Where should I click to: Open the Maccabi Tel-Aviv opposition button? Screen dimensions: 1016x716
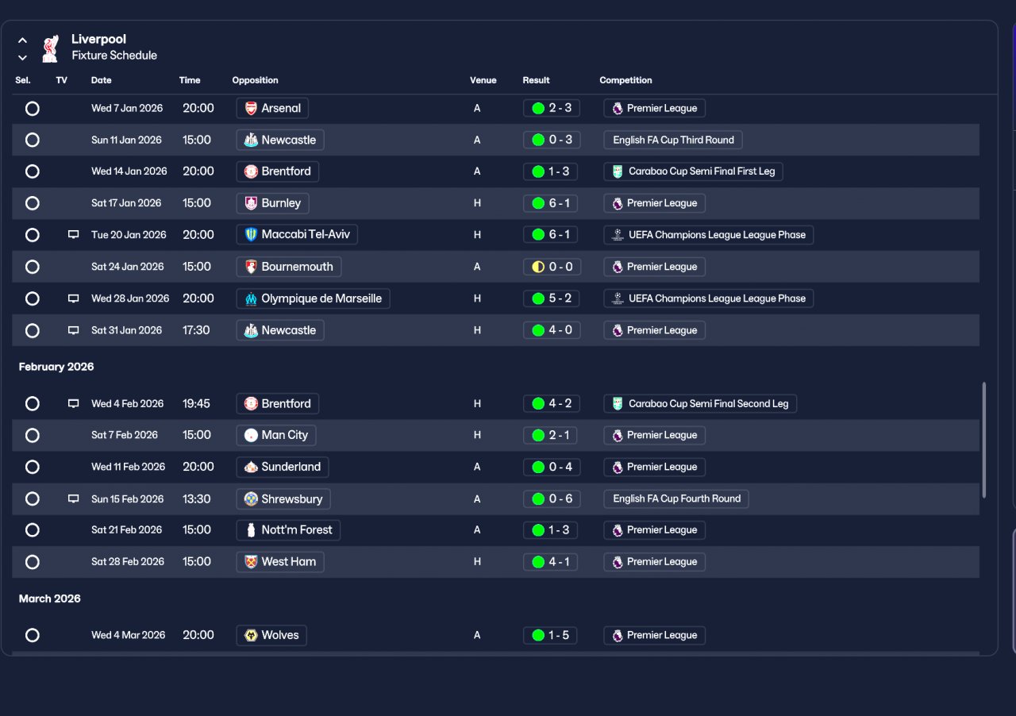[x=297, y=235]
